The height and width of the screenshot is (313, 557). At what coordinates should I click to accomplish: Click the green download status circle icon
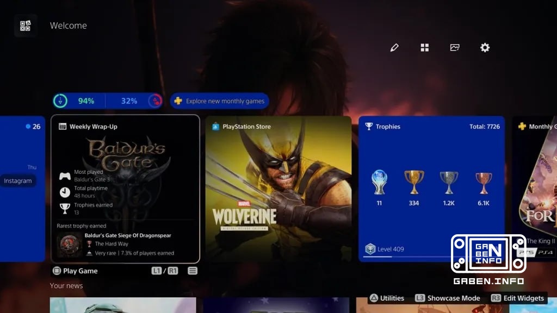[60, 101]
